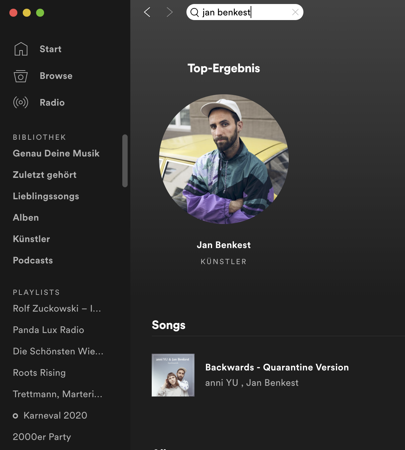Open the Browse section
The image size is (405, 450).
56,76
